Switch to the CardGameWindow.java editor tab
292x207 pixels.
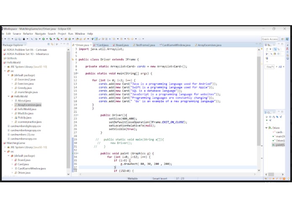click(x=175, y=45)
